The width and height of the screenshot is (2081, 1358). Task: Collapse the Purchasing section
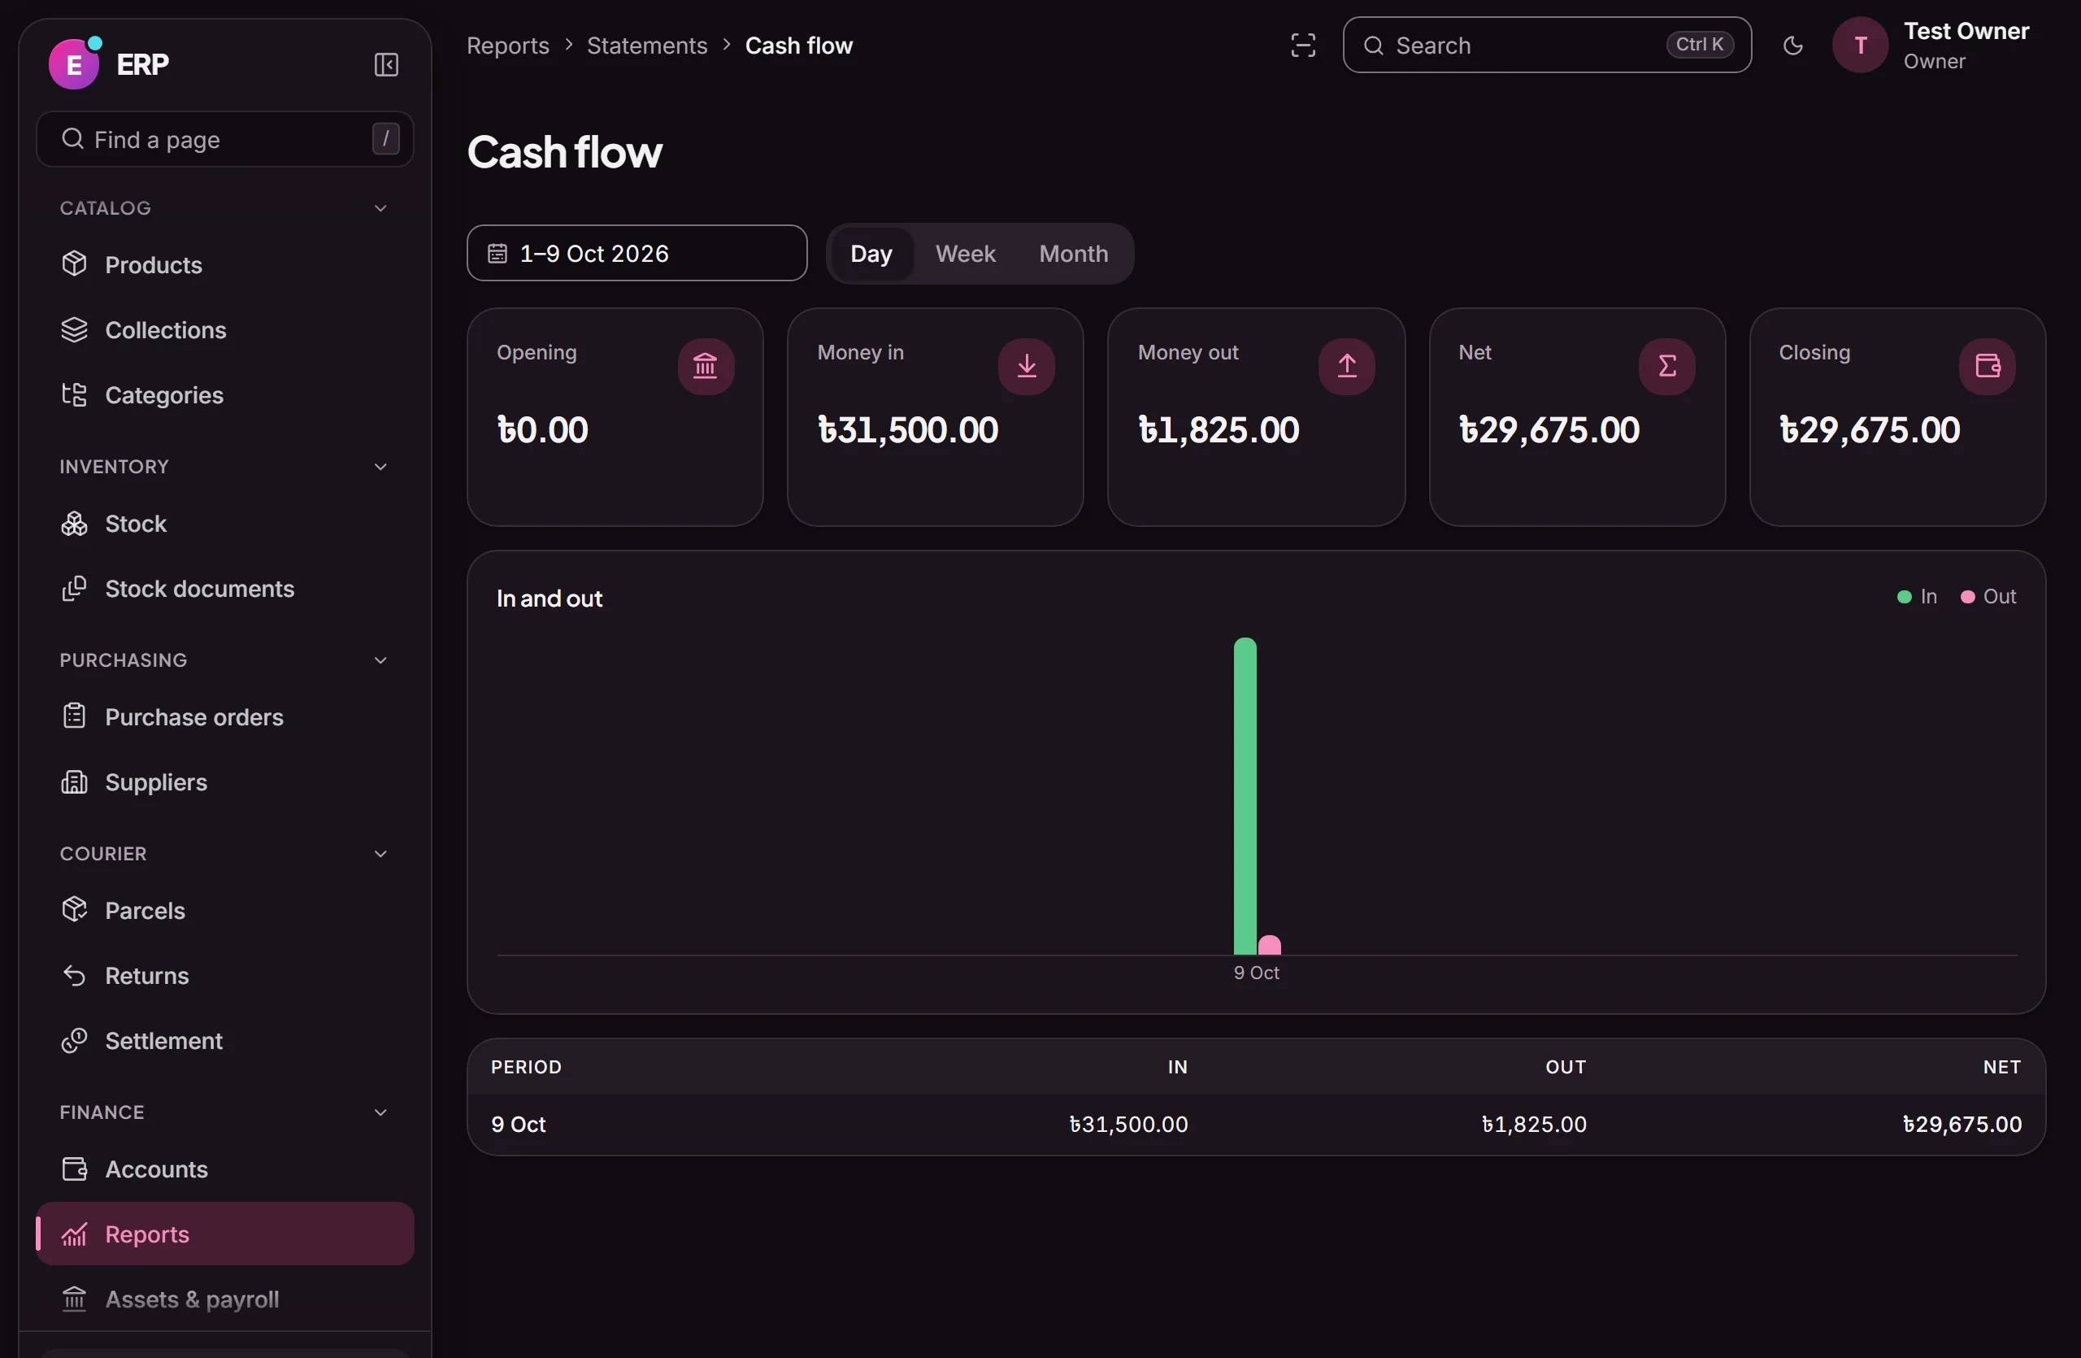pos(380,660)
